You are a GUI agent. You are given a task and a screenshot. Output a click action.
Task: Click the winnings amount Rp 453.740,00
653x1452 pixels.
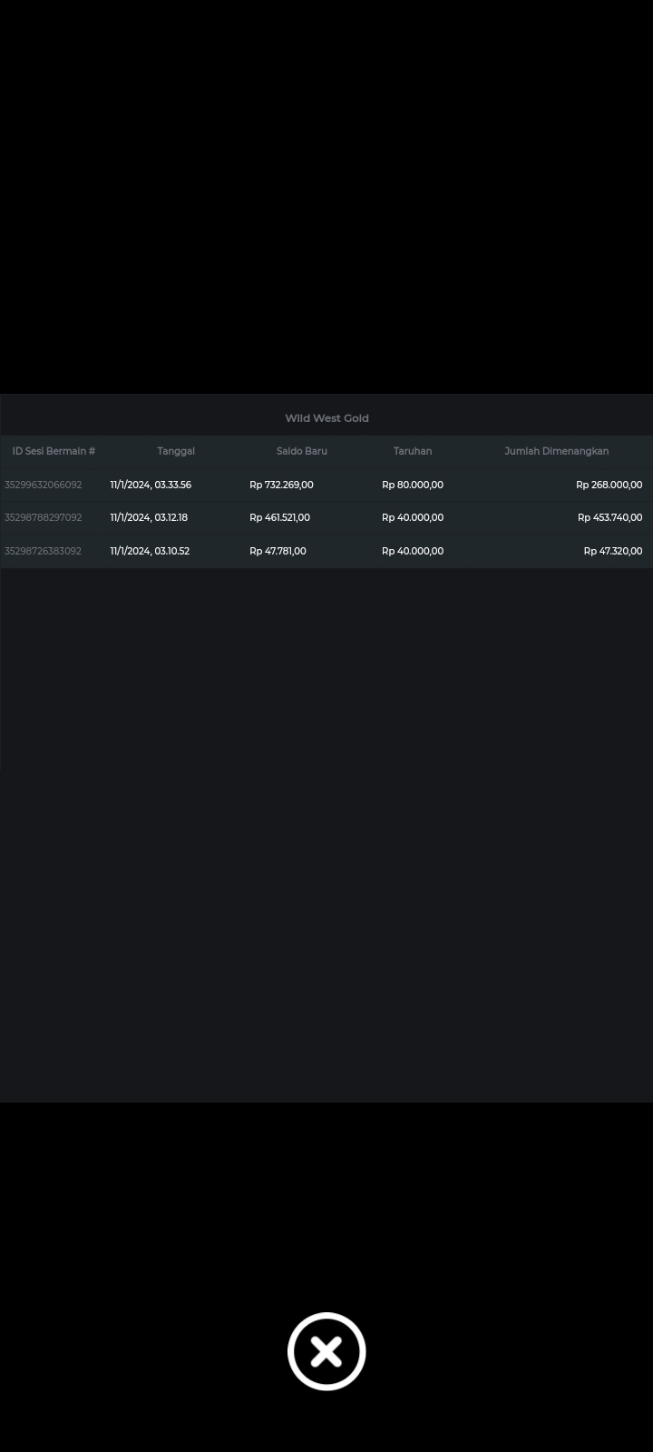tap(609, 517)
